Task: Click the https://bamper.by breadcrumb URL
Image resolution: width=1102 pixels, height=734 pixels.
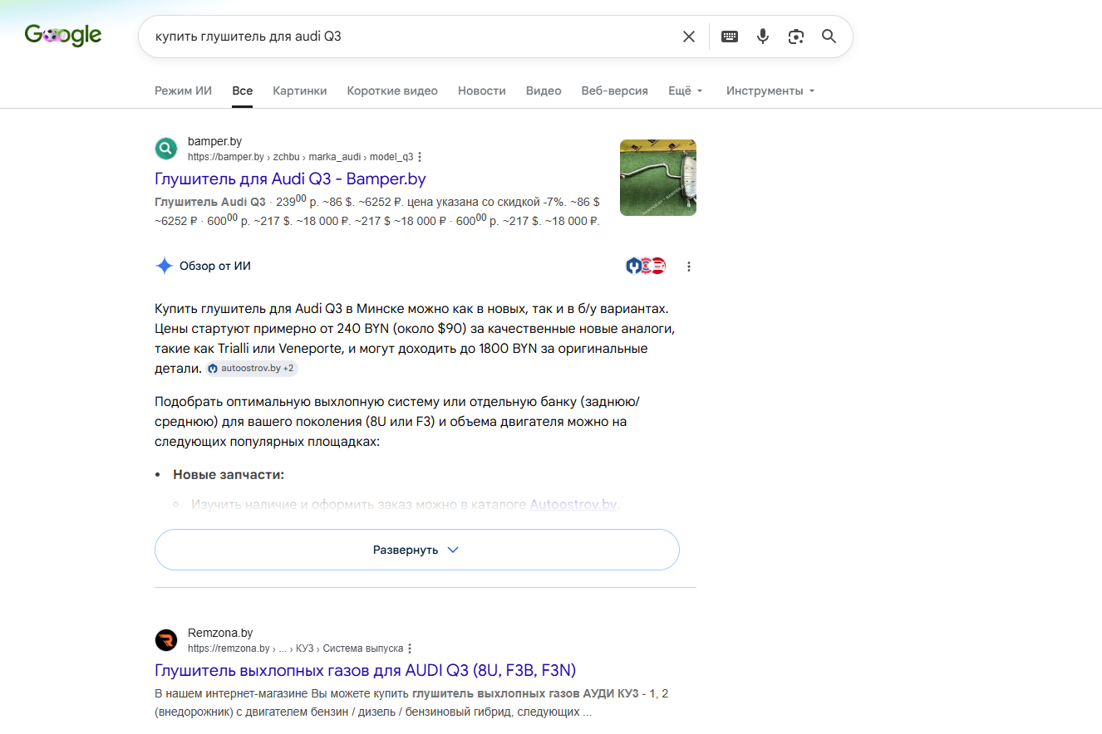Action: (225, 157)
